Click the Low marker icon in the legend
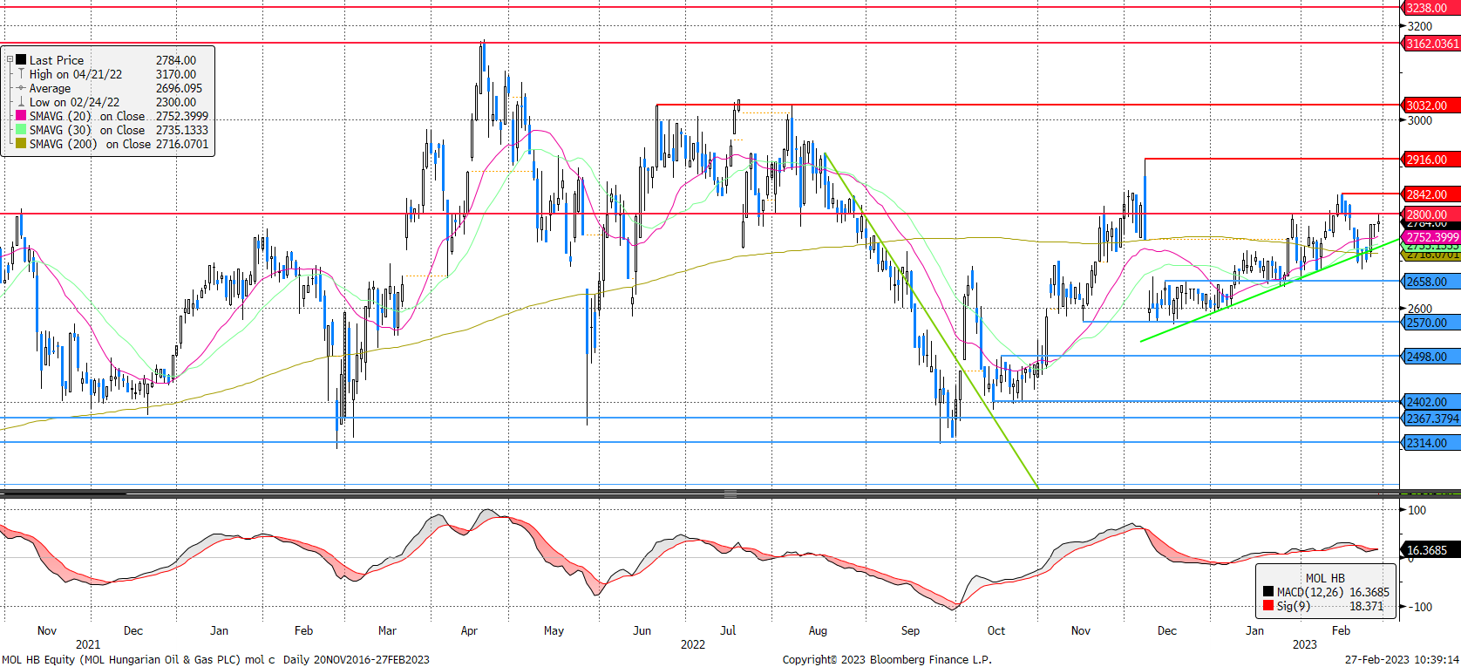This screenshot has width=1461, height=667. point(21,102)
